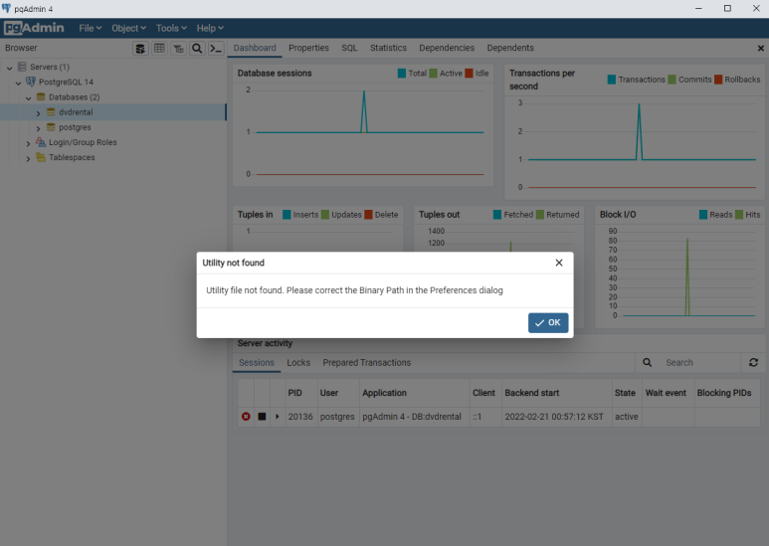Click the Search Objects magnifier icon

(197, 48)
